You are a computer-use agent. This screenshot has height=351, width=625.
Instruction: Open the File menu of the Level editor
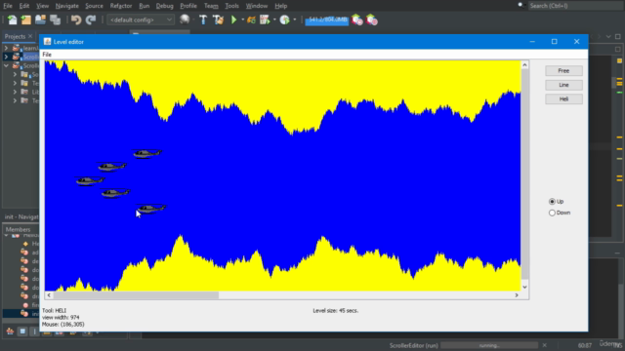click(47, 55)
